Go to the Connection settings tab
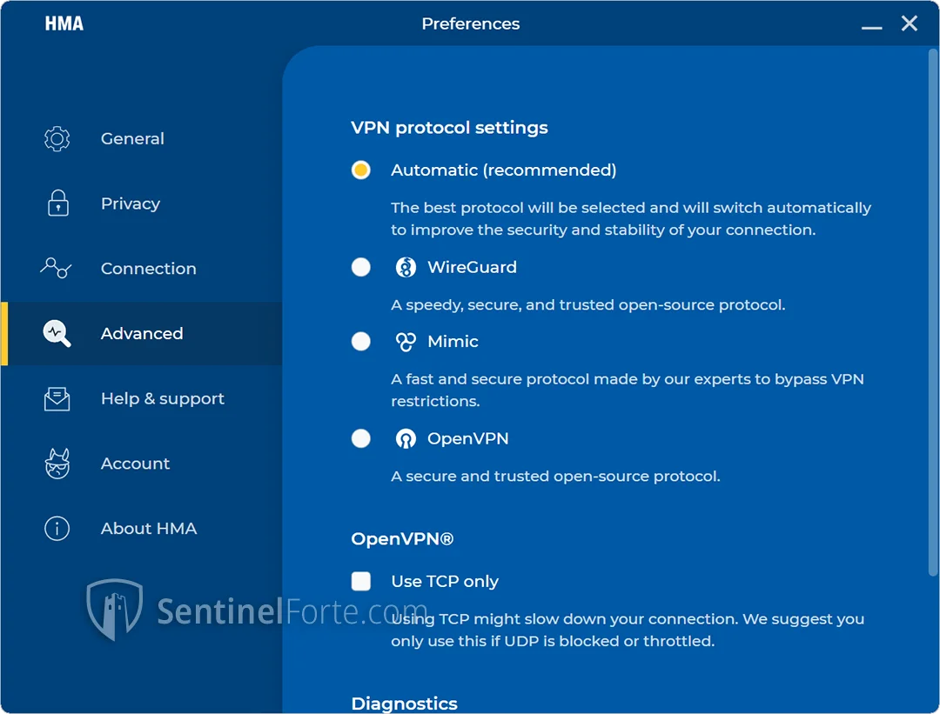This screenshot has width=940, height=714. coord(148,268)
